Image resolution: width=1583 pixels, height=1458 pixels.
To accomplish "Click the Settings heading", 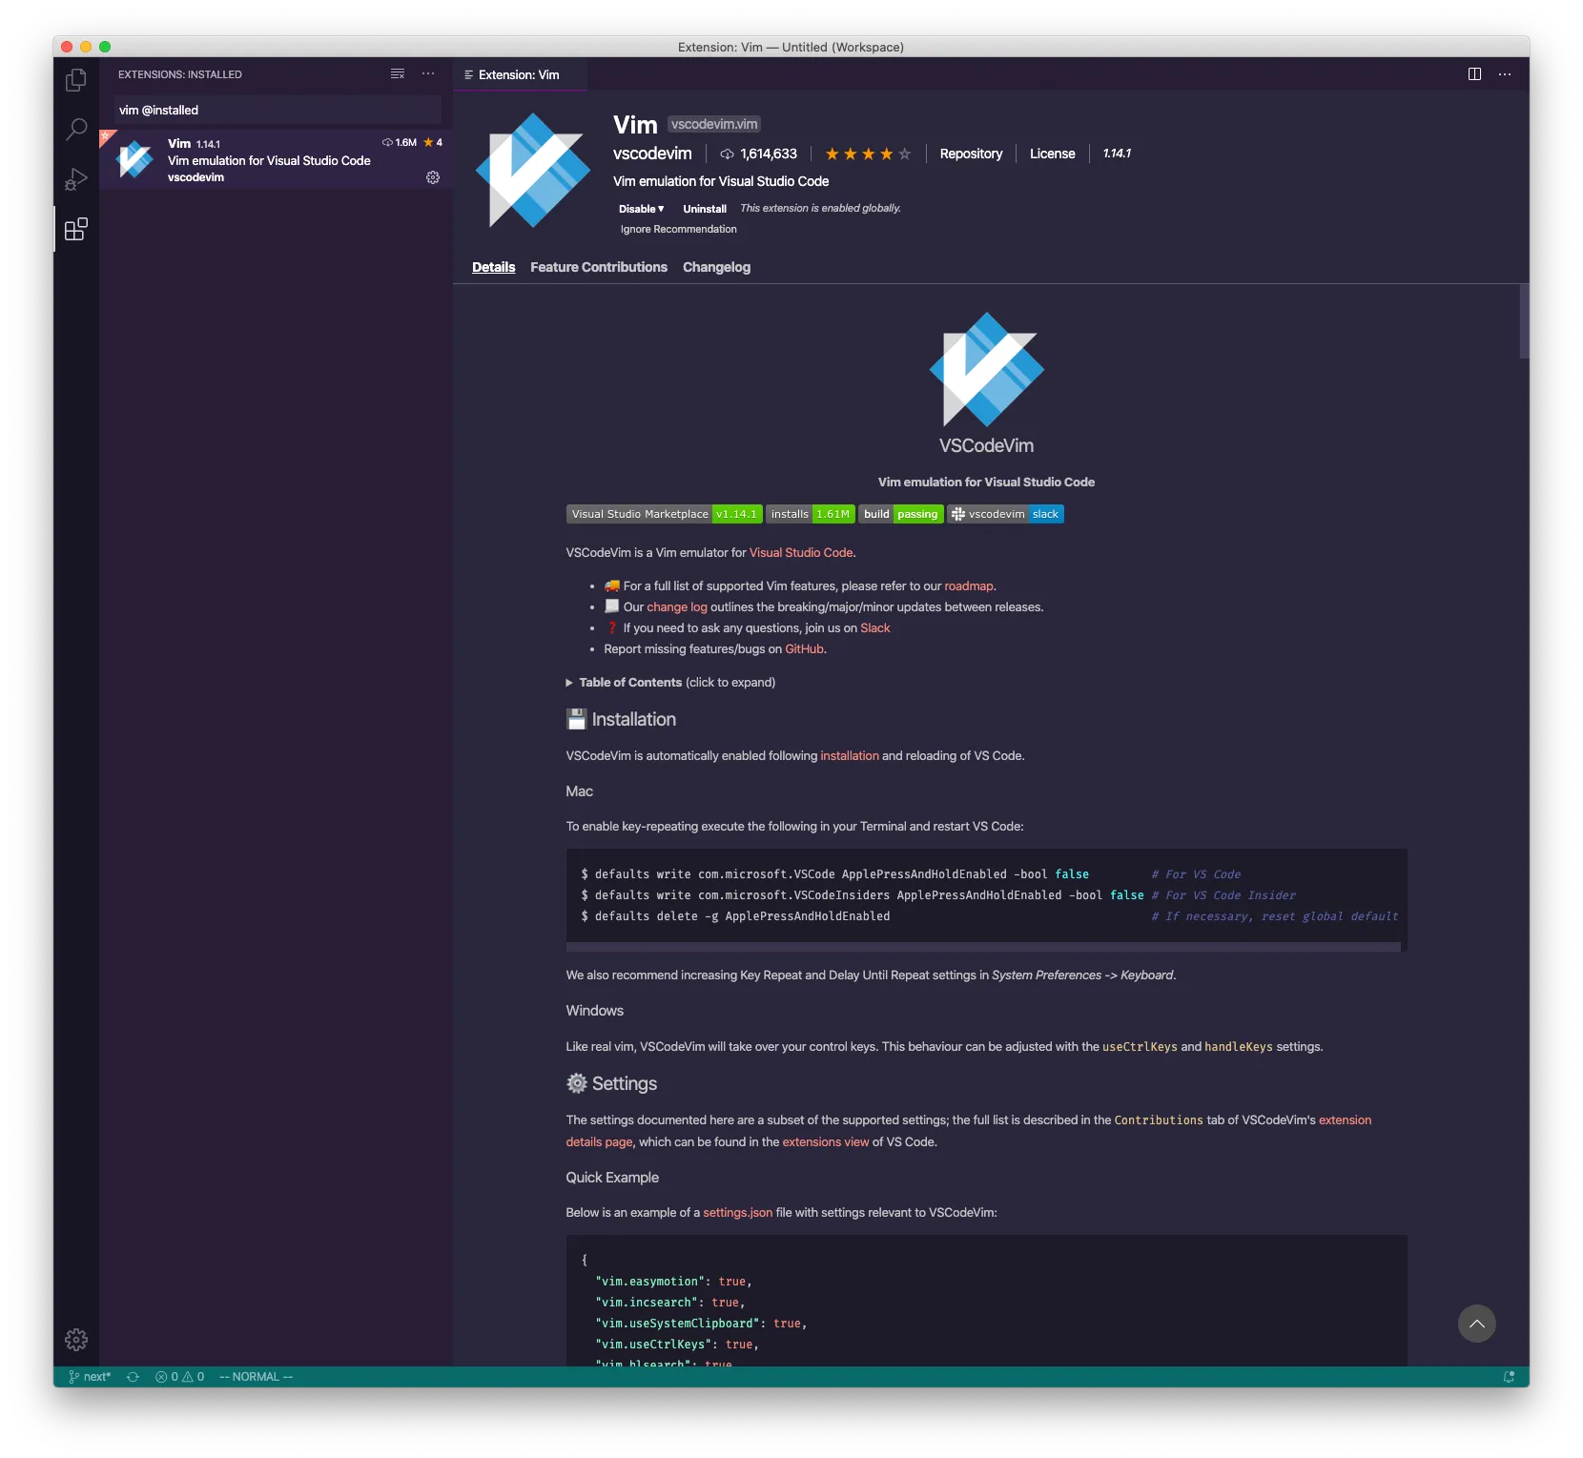I will [611, 1084].
